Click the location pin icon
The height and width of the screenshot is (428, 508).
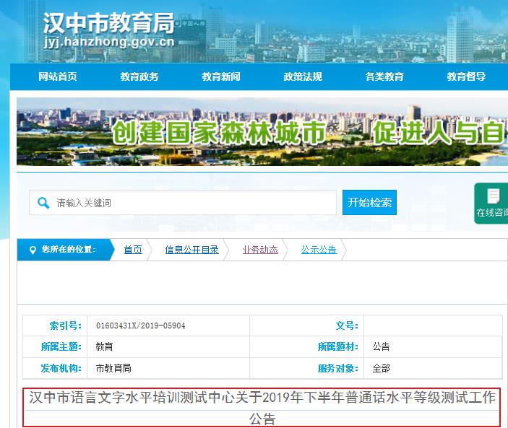(x=32, y=250)
